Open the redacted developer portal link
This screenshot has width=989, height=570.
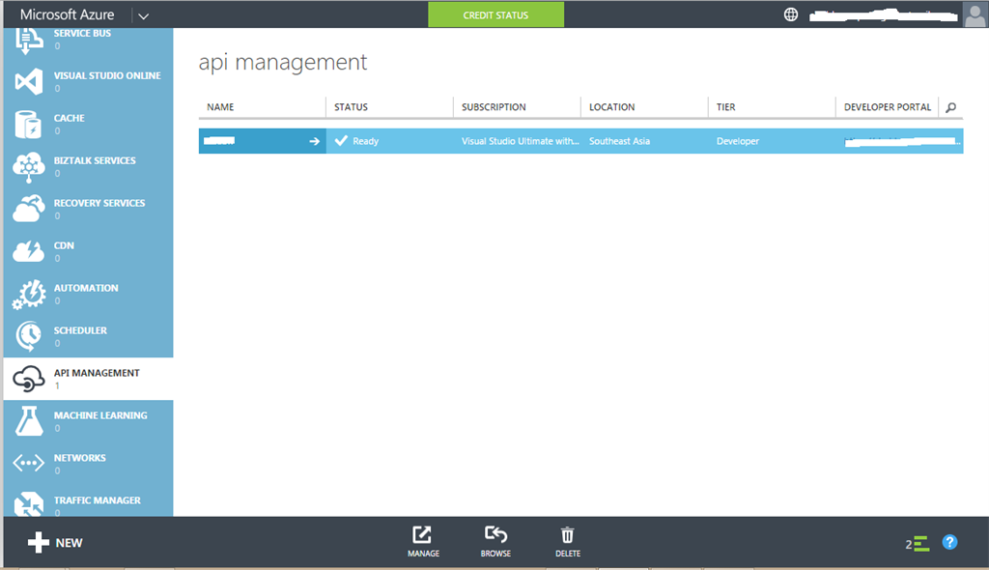tap(902, 141)
